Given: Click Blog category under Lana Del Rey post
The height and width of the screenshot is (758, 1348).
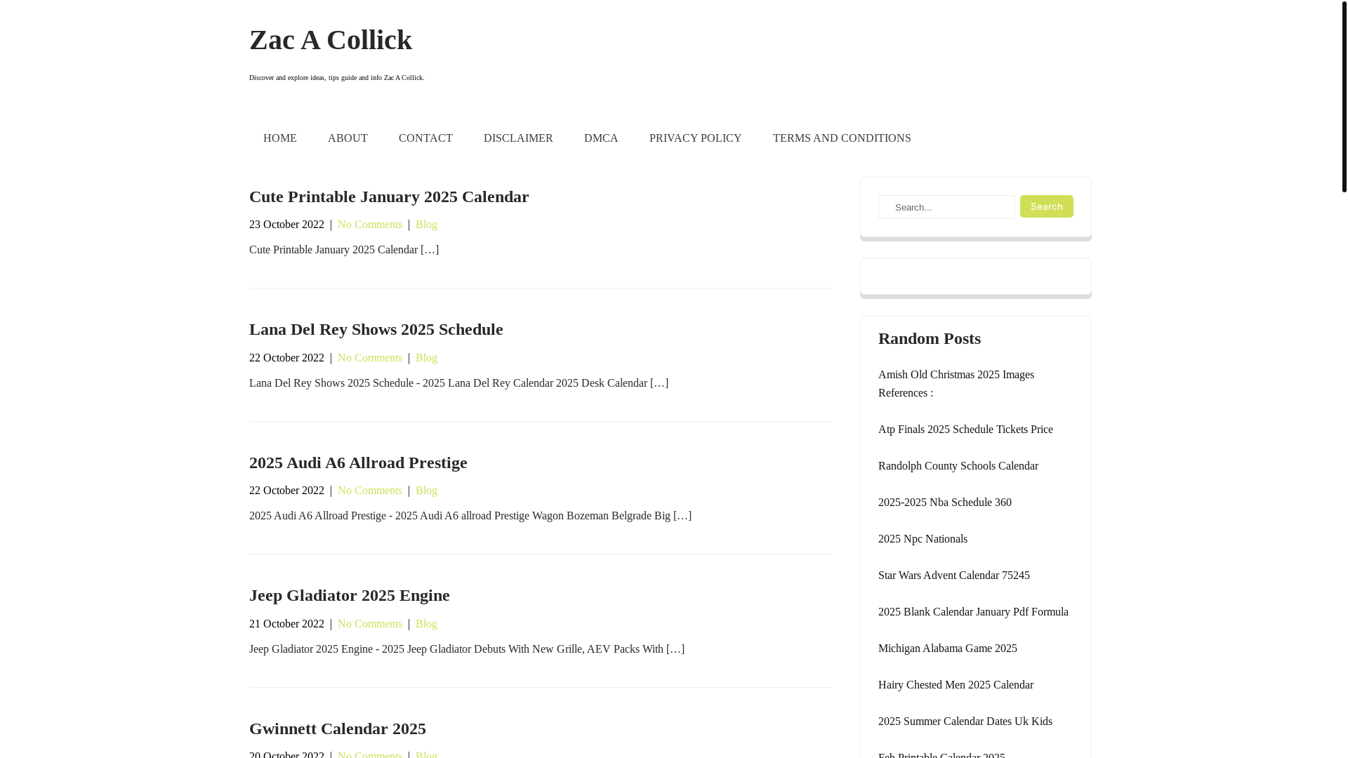Looking at the screenshot, I should click(426, 358).
